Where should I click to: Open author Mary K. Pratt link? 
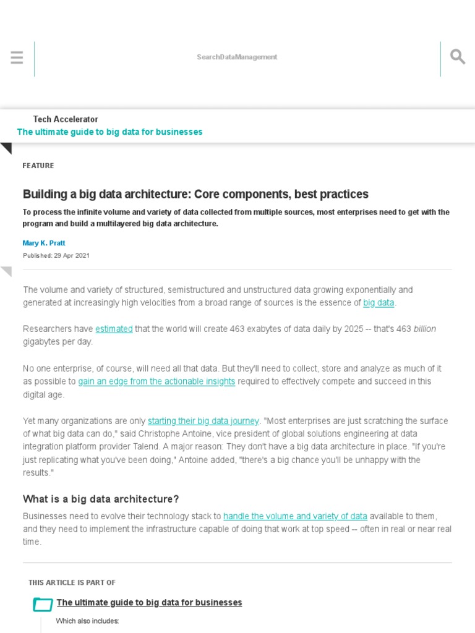[x=45, y=244]
